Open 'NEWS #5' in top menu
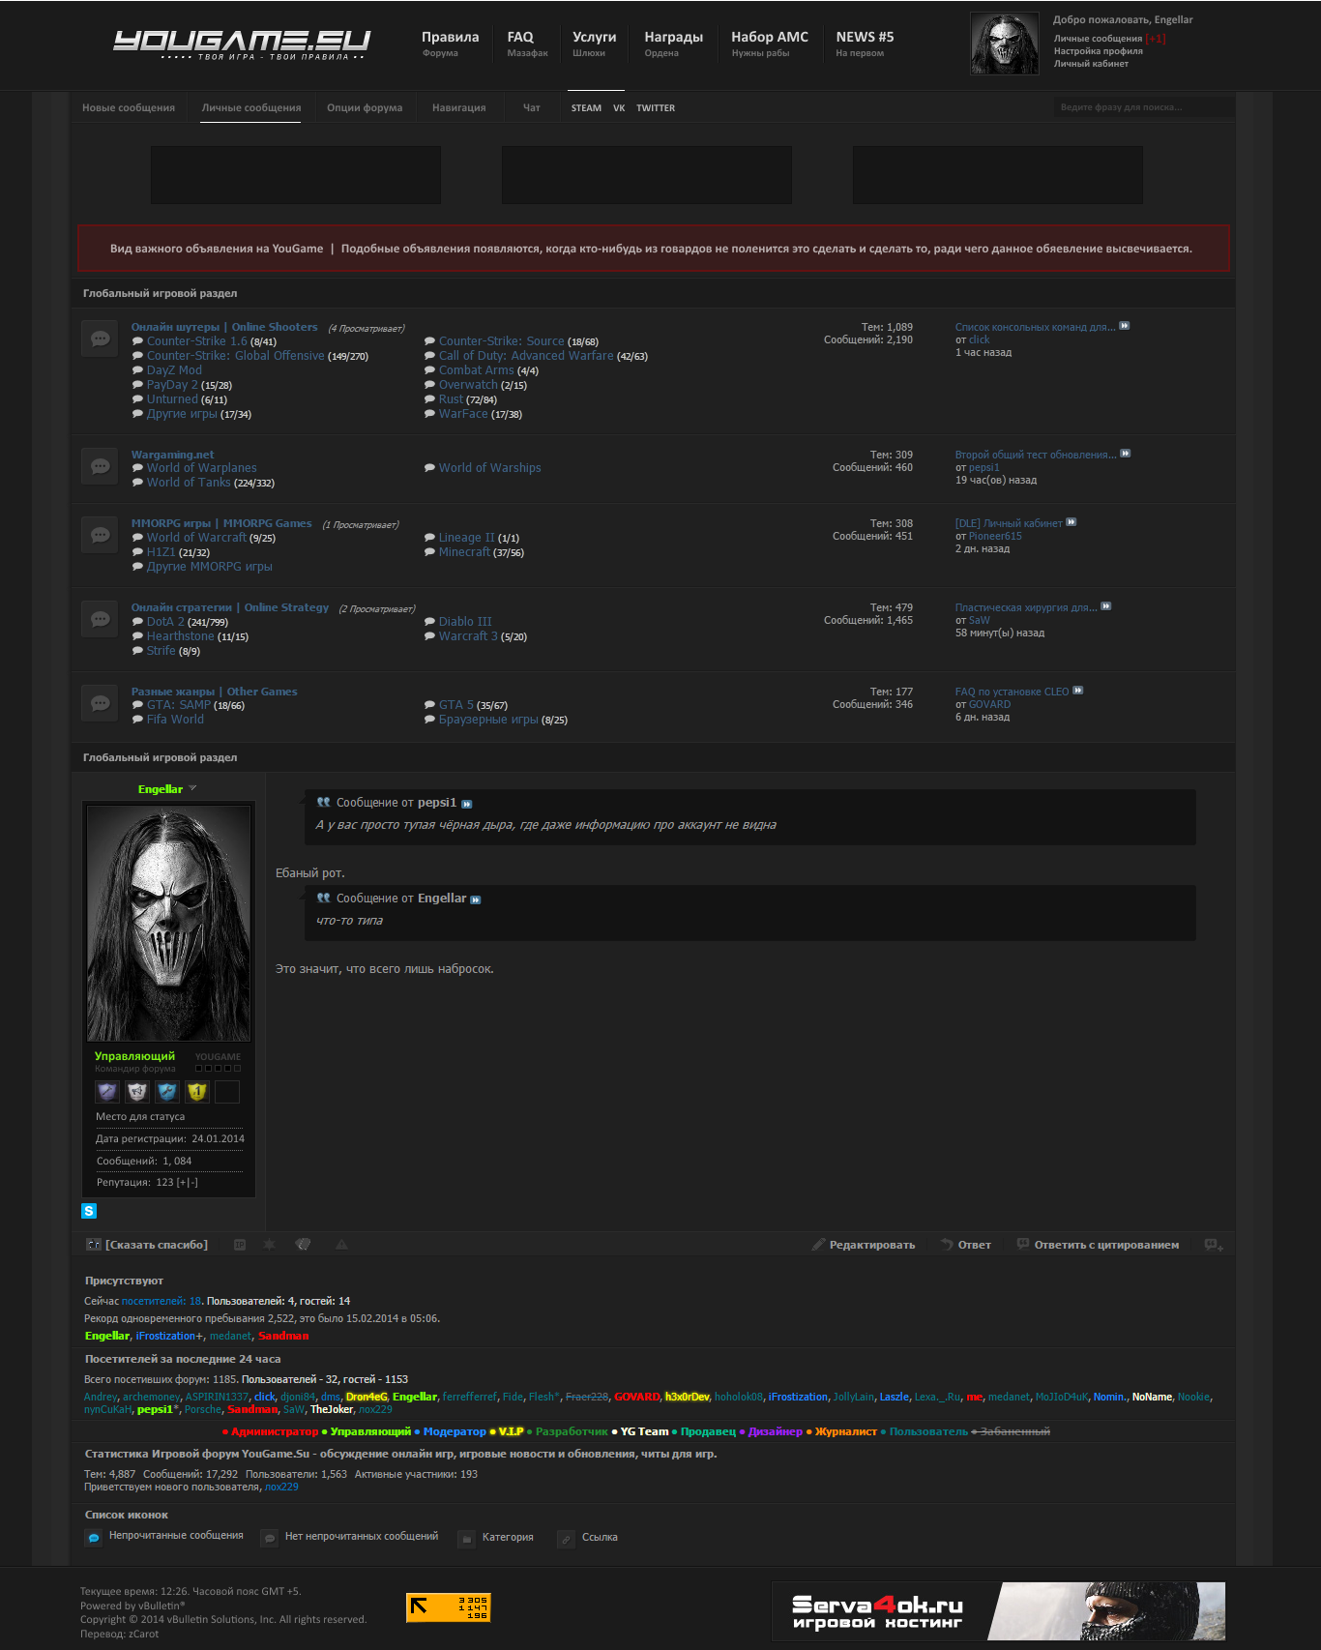This screenshot has height=1650, width=1321. (x=865, y=44)
